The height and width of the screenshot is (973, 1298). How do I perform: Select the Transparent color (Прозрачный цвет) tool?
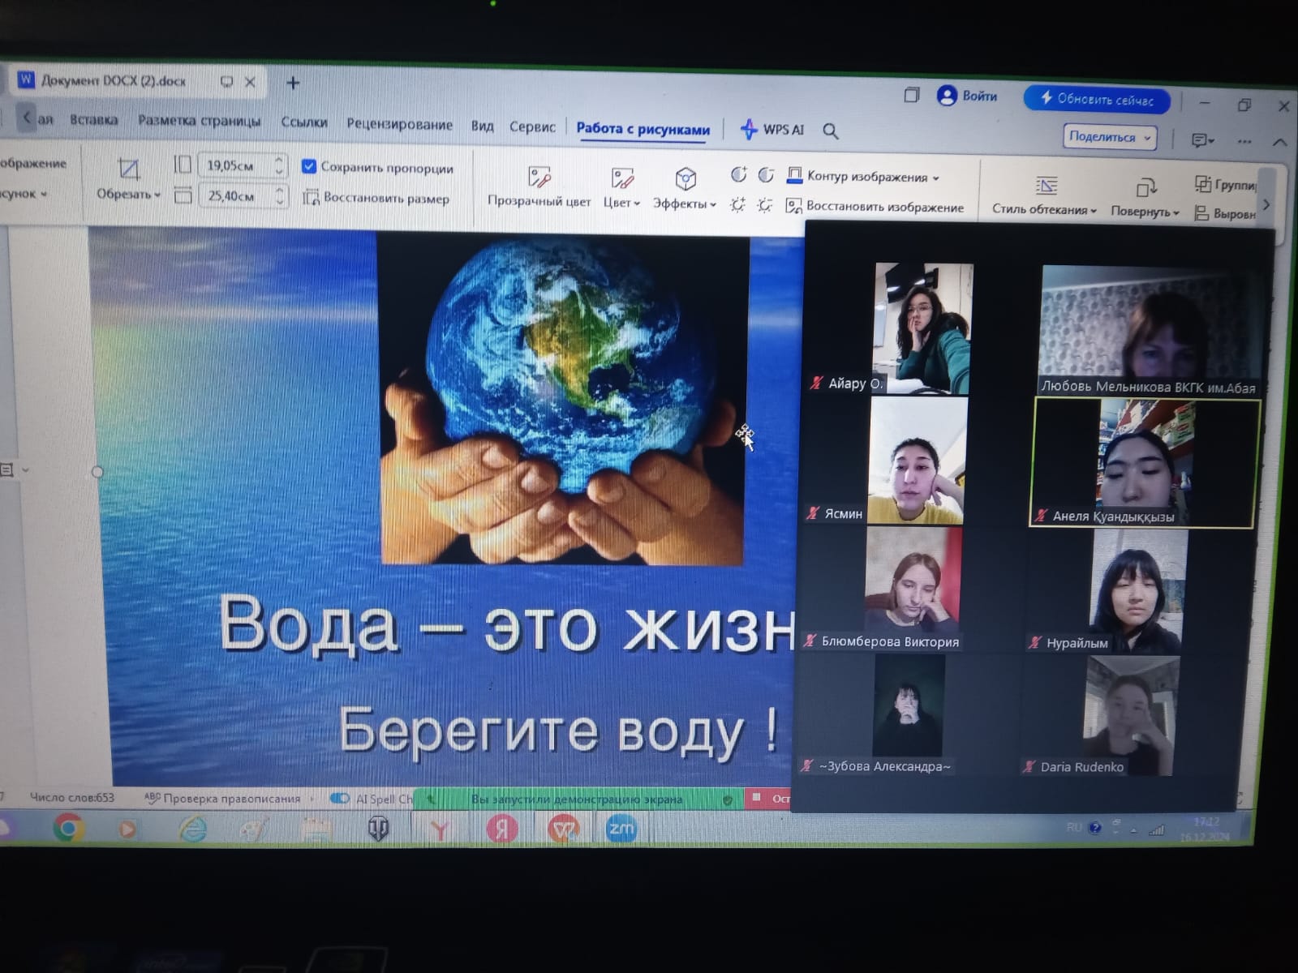click(539, 178)
